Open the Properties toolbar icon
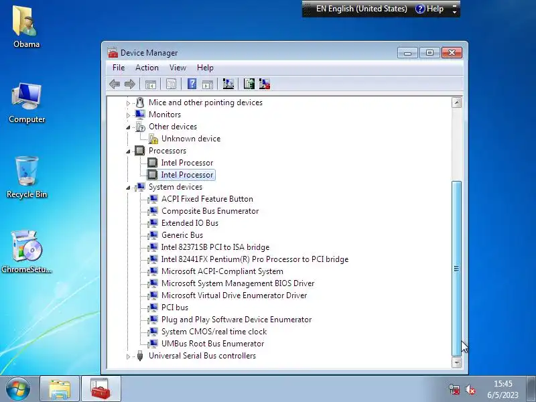This screenshot has height=402, width=536. click(171, 84)
